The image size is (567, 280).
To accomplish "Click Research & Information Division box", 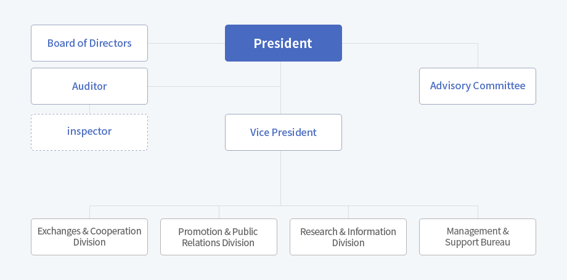I will coord(348,237).
